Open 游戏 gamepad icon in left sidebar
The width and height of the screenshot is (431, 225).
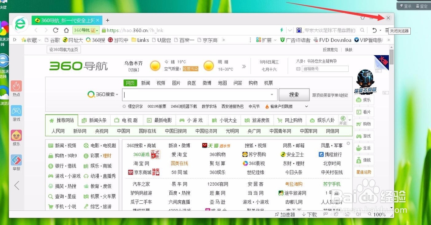tap(16, 113)
